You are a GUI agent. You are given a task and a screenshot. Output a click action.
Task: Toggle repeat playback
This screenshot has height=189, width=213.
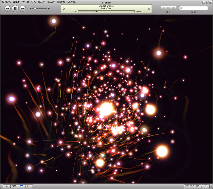pos(22,186)
